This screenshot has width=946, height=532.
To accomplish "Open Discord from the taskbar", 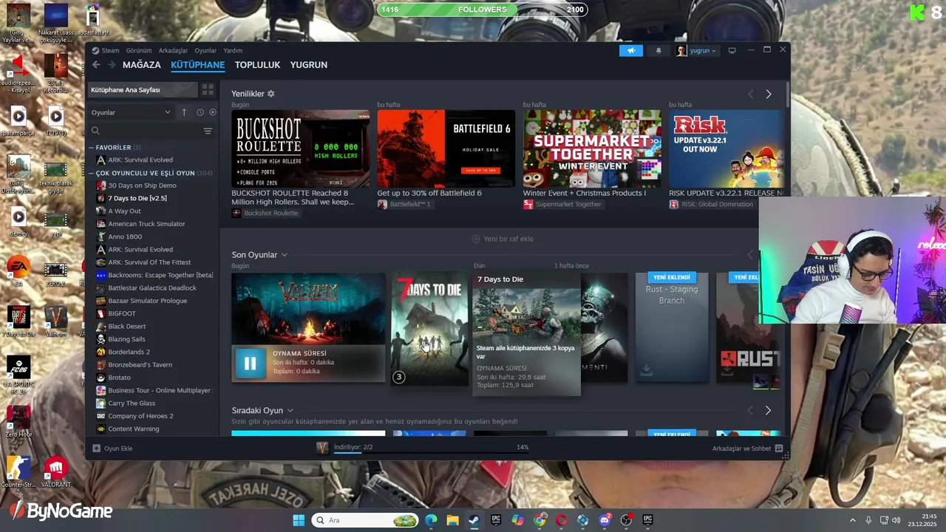I will (x=605, y=520).
